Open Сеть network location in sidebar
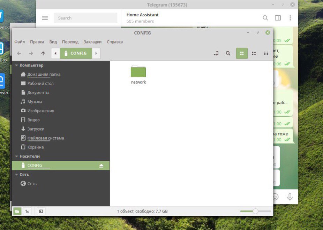323x230 pixels. [61, 184]
